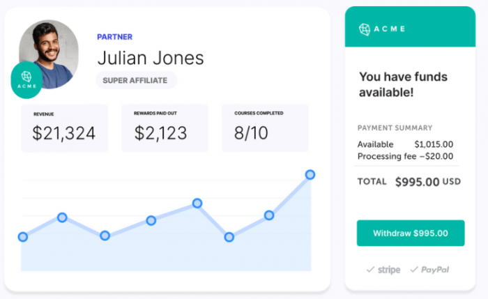Click the Withdraw $995.00 button
The height and width of the screenshot is (299, 488).
(x=411, y=233)
